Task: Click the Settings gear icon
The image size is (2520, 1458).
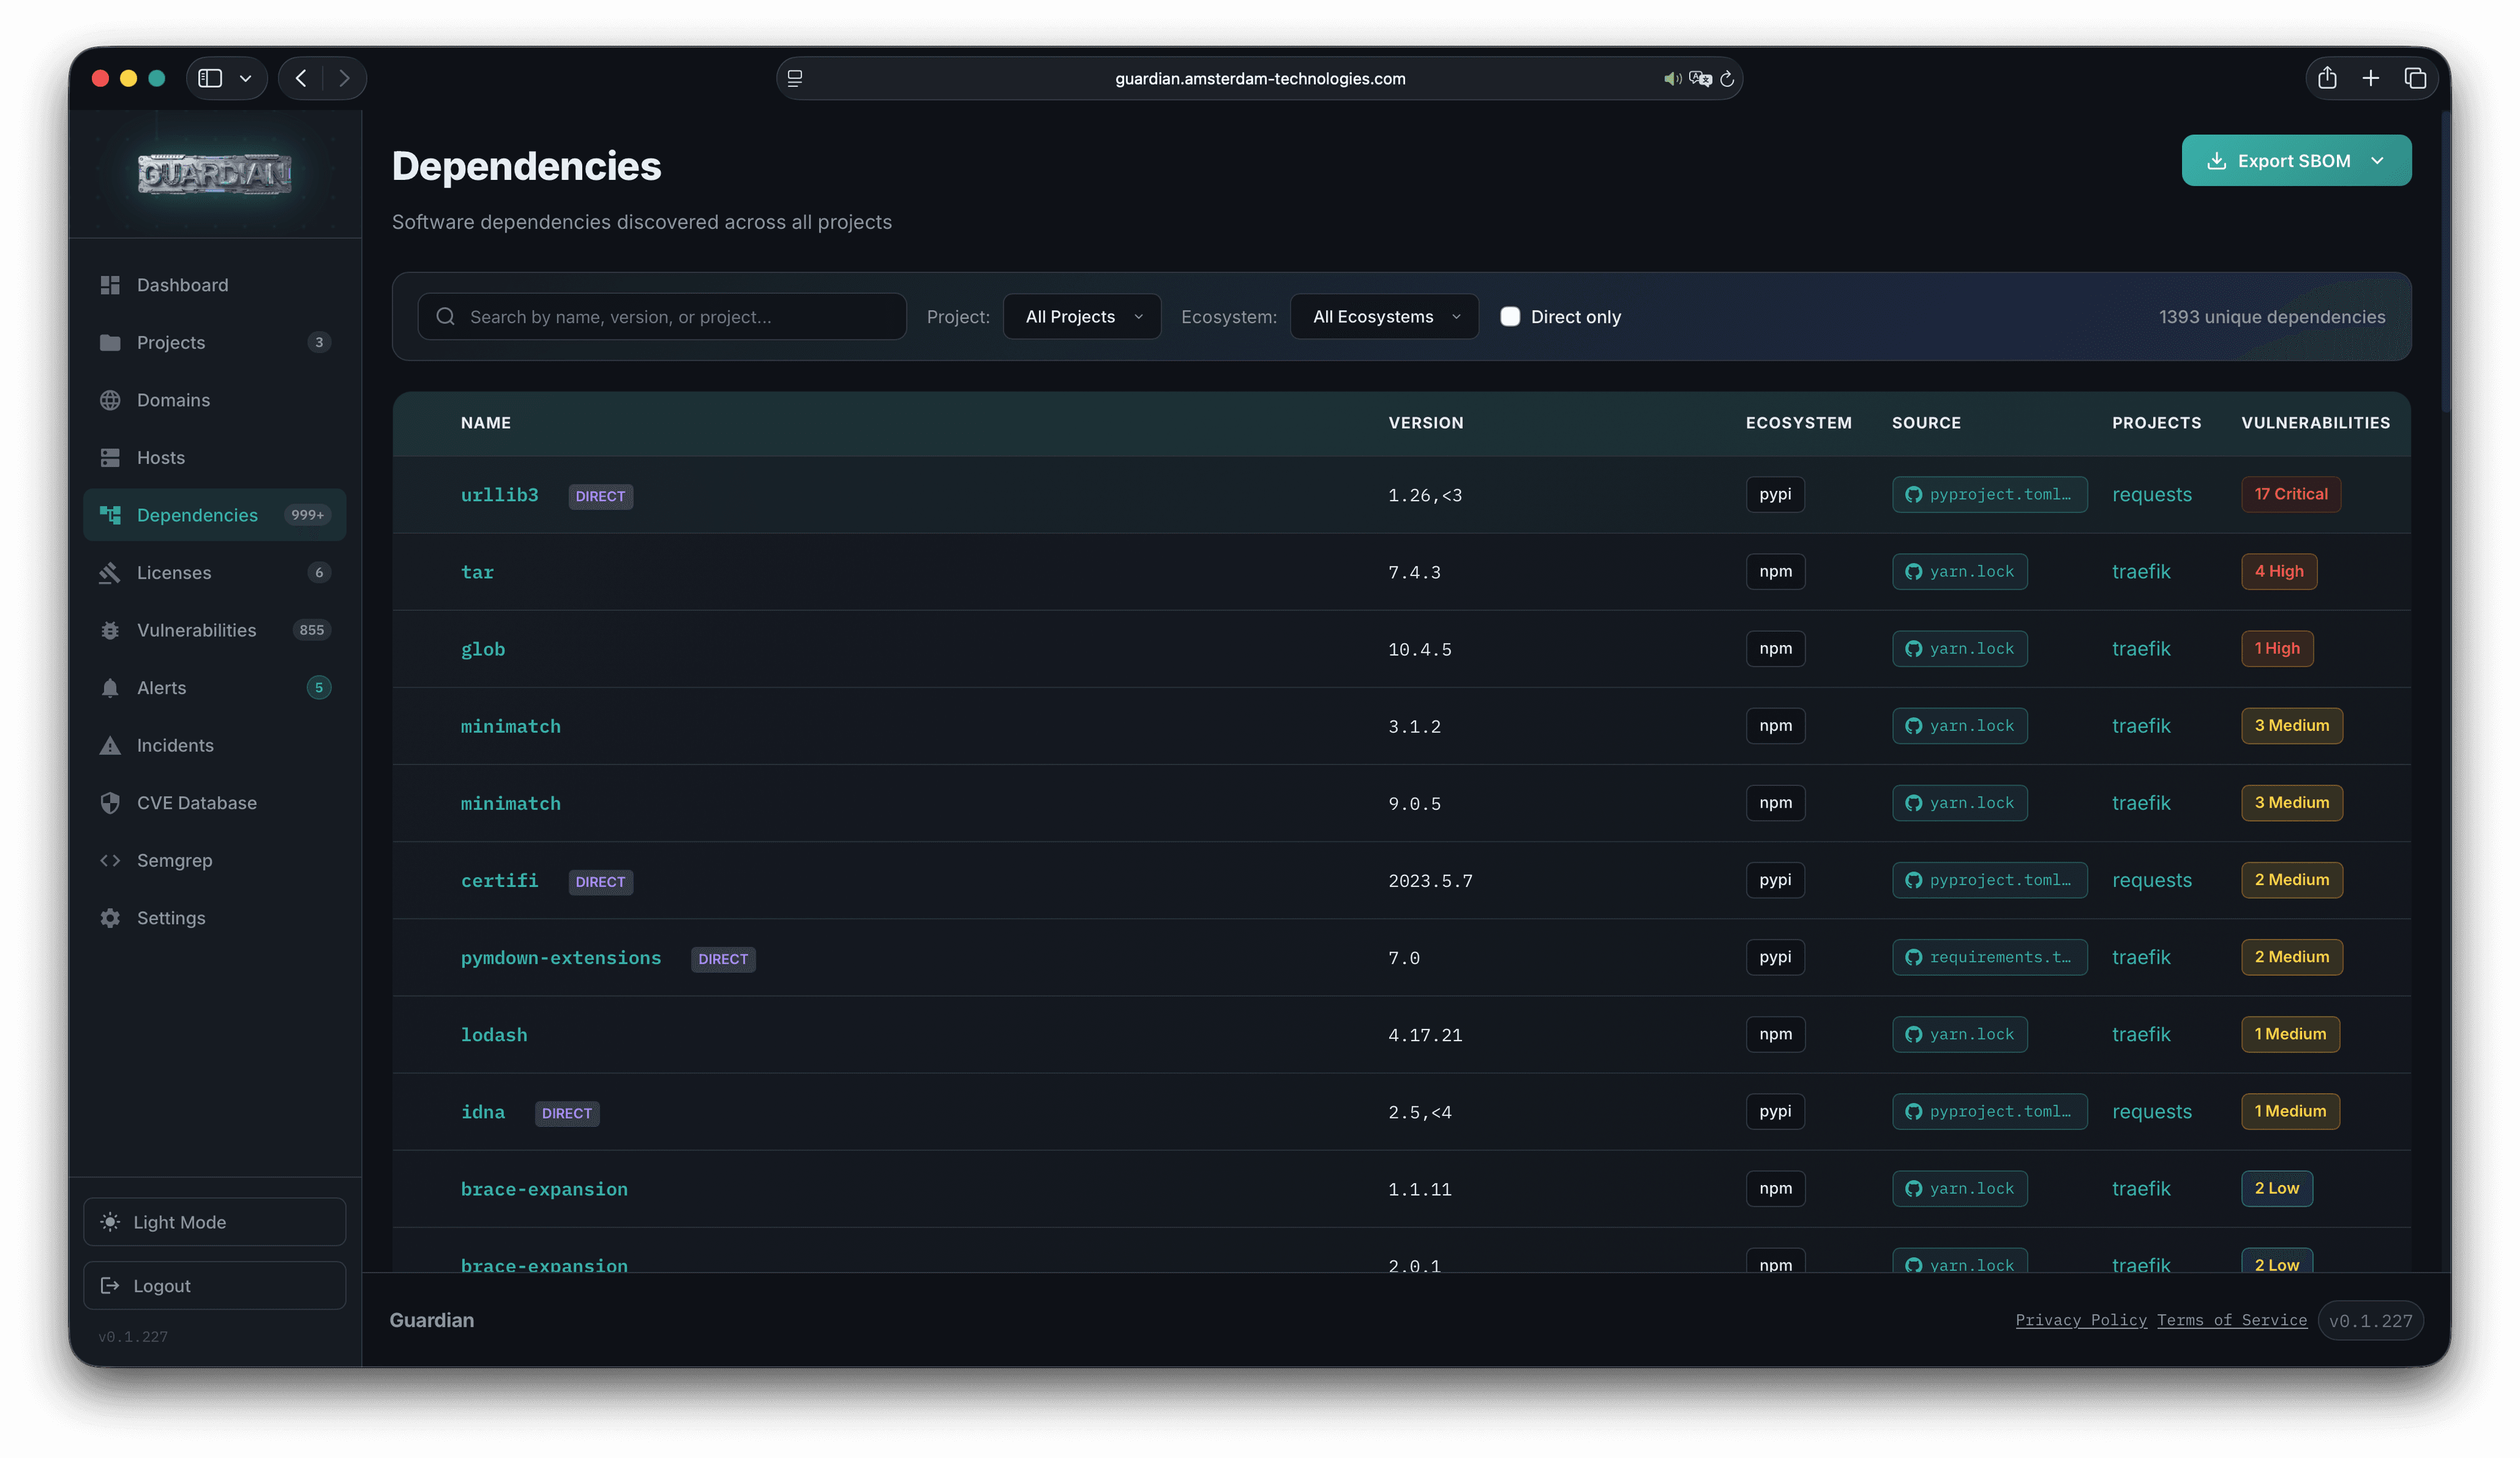Action: coord(110,918)
